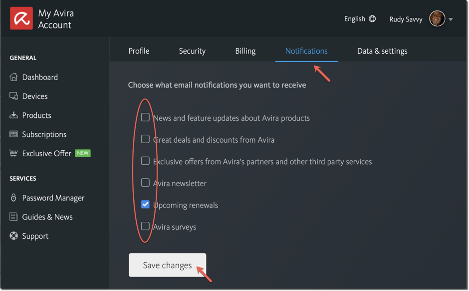The width and height of the screenshot is (469, 291).
Task: Click the Password Manager lock icon
Action: pos(13,198)
